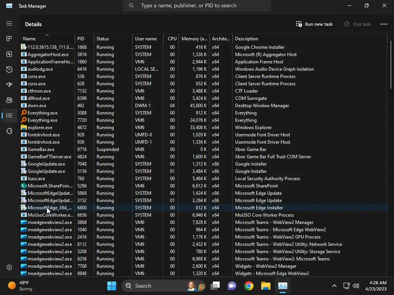394x295 pixels.
Task: Click the Task Manager taskbar icon
Action: point(283,286)
